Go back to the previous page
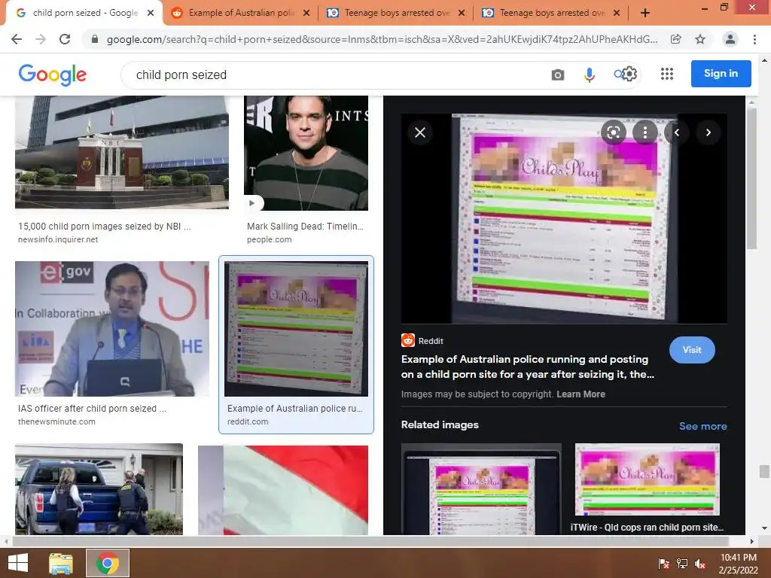771x578 pixels. coord(17,39)
